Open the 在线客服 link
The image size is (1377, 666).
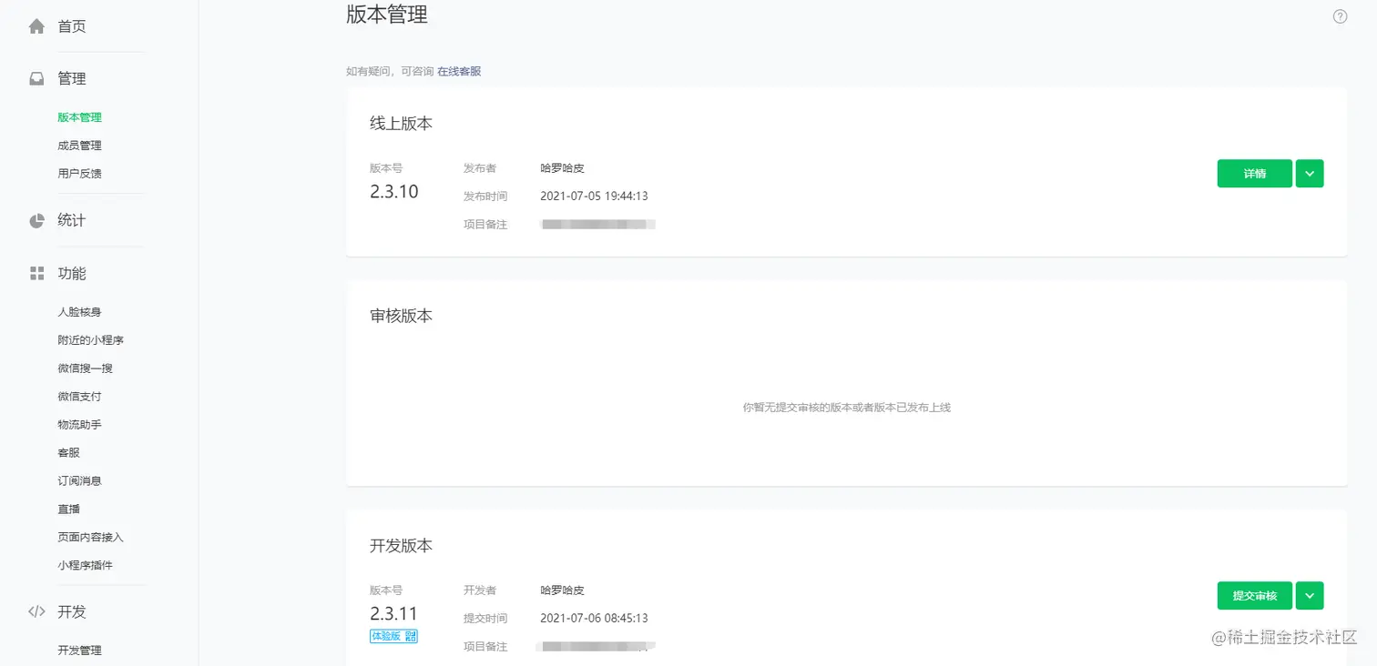coord(460,71)
